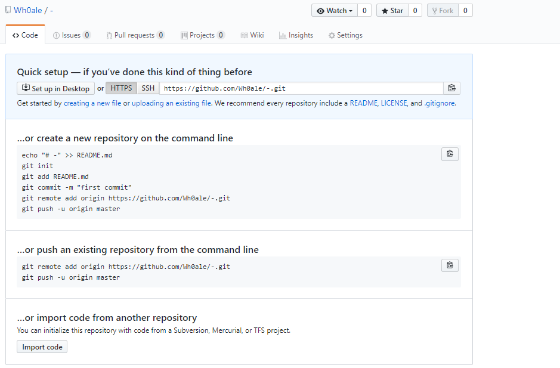Click the Watch count number
Viewport: 560px width, 368px height.
pos(364,10)
